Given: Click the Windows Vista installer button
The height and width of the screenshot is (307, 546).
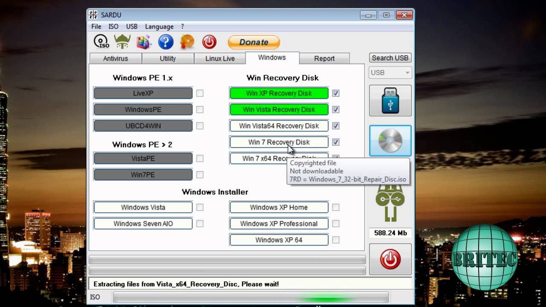Looking at the screenshot, I should [x=143, y=207].
